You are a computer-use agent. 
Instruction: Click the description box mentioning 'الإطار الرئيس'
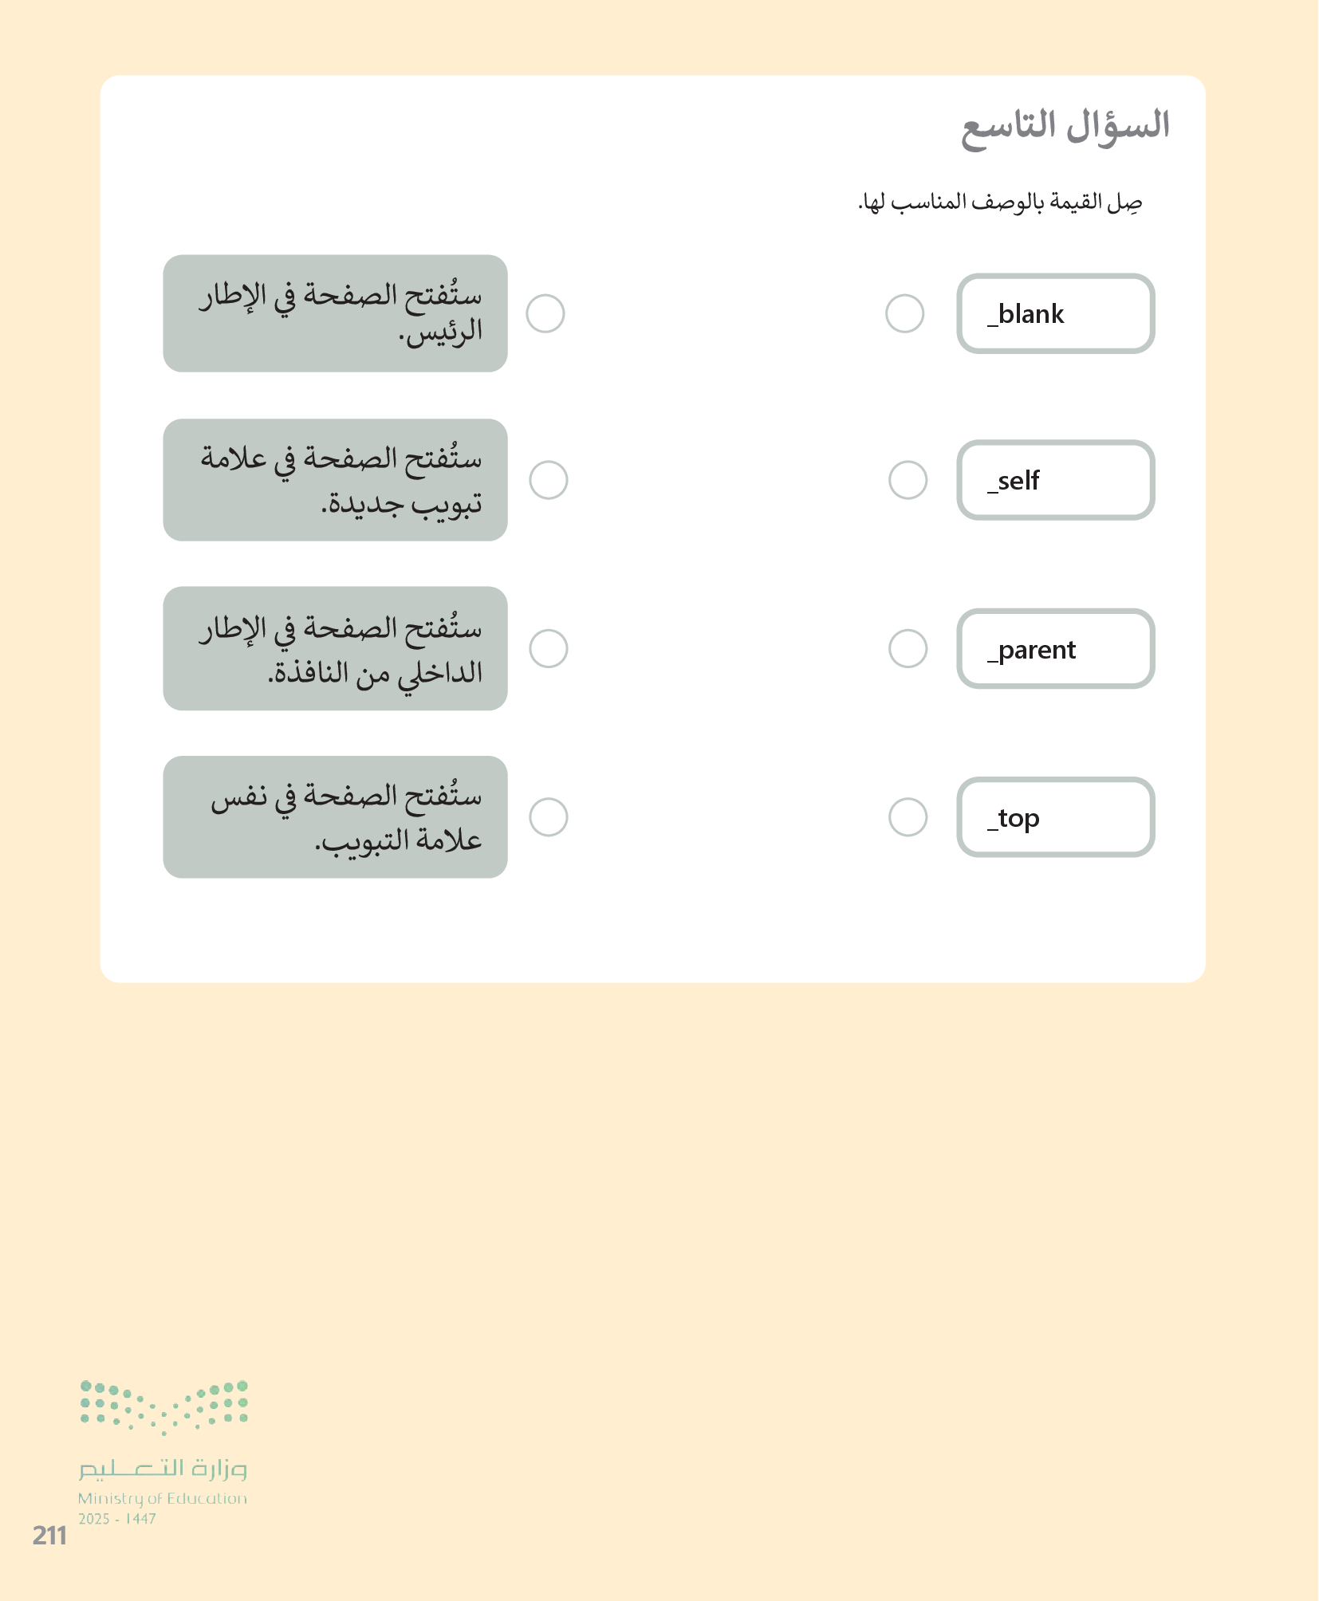pyautogui.click(x=335, y=313)
